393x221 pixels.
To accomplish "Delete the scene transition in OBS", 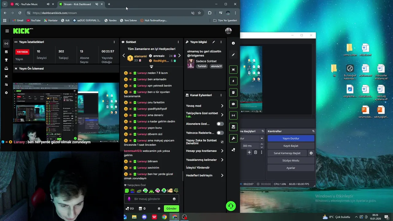I will [255, 152].
